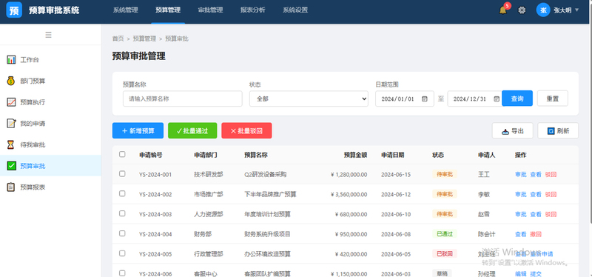Viewport: 592px width, 277px height.
Task: Click the 草稿 status badge
Action: [442, 273]
